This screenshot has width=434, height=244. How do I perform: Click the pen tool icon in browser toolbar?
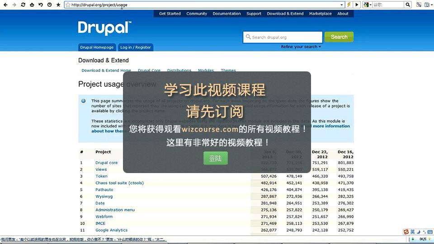(x=419, y=5)
